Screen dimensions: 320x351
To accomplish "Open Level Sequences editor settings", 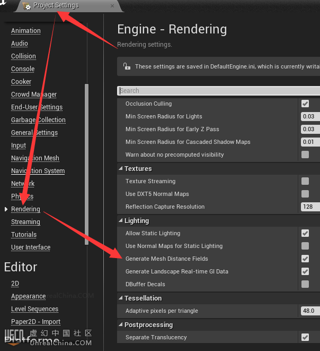I will (34, 309).
